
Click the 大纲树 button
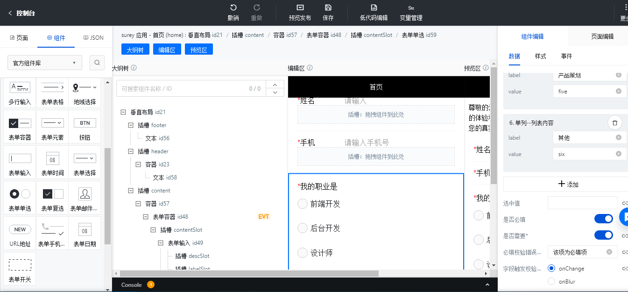tap(135, 50)
